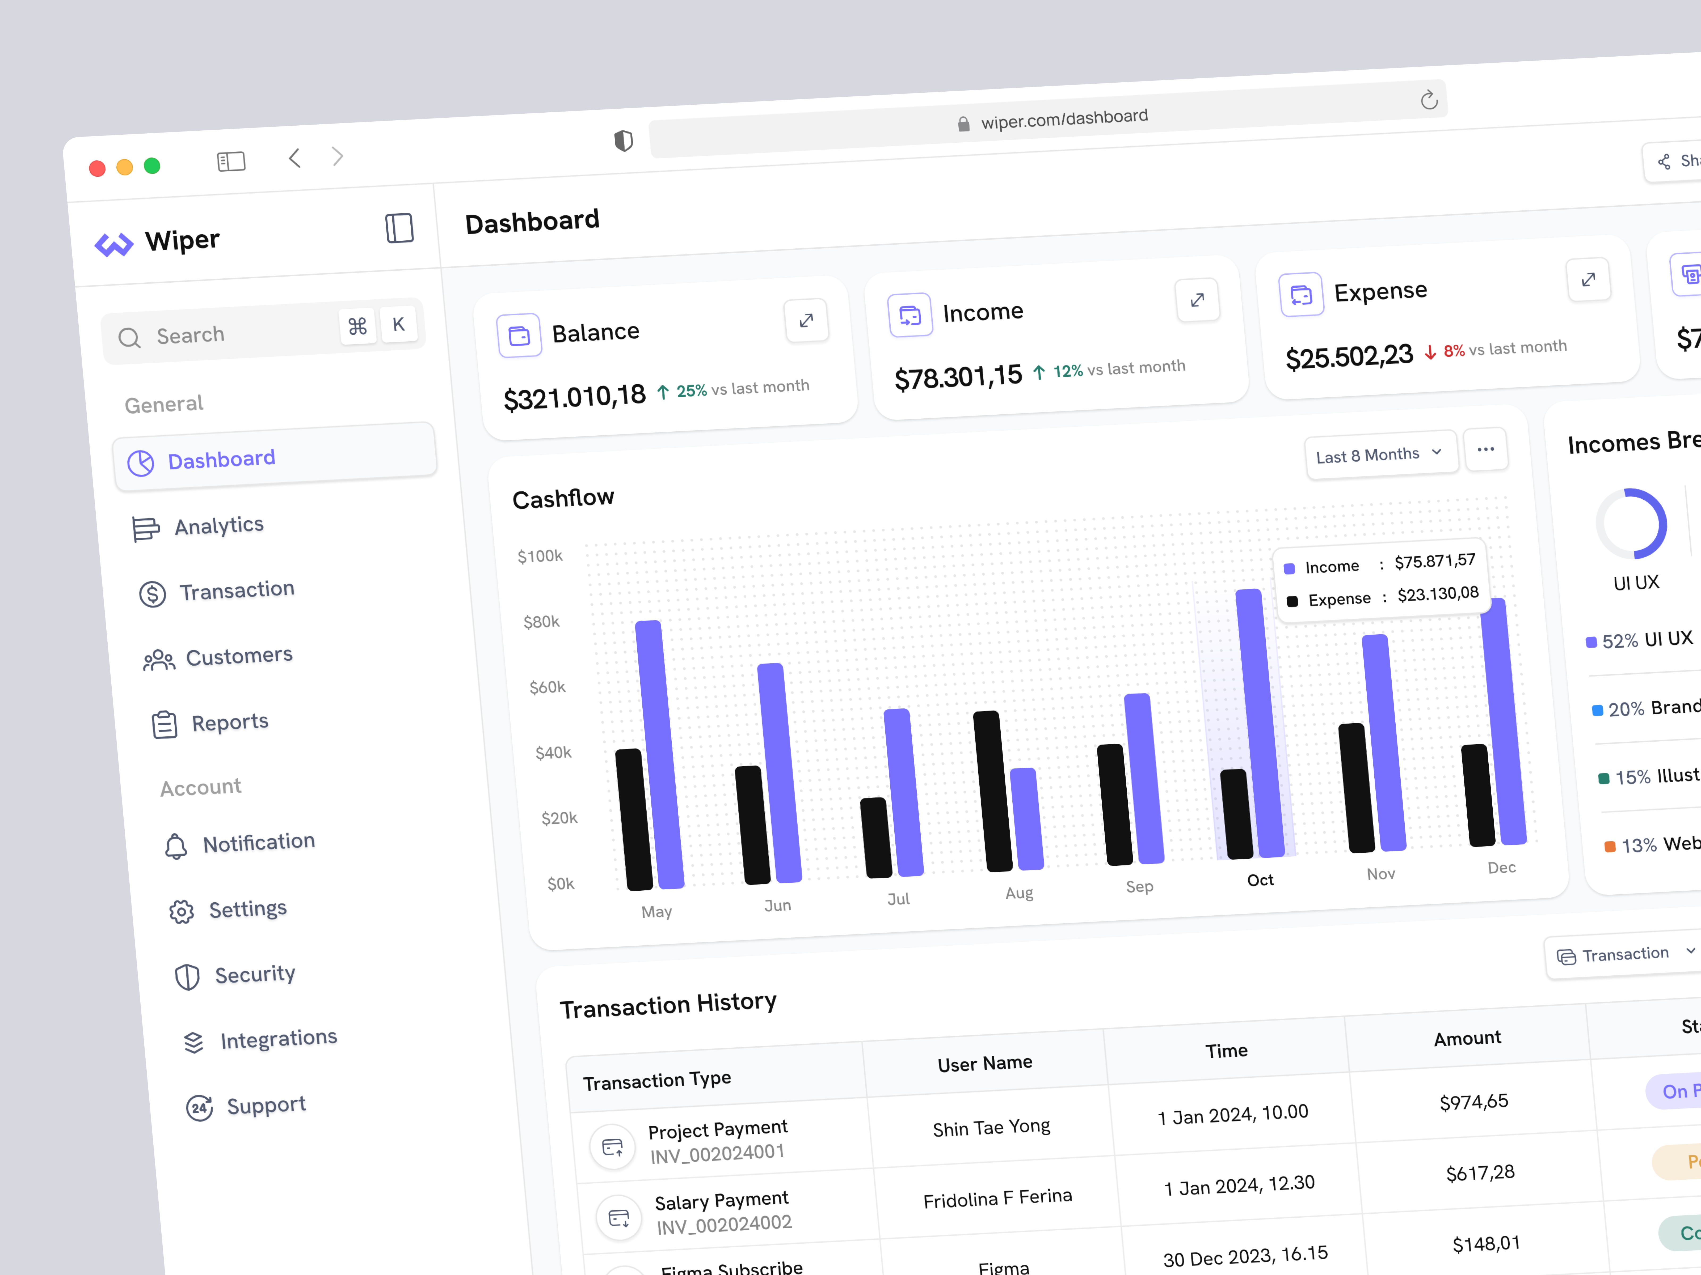
Task: Open the chart options via ellipsis menu
Action: (x=1486, y=450)
